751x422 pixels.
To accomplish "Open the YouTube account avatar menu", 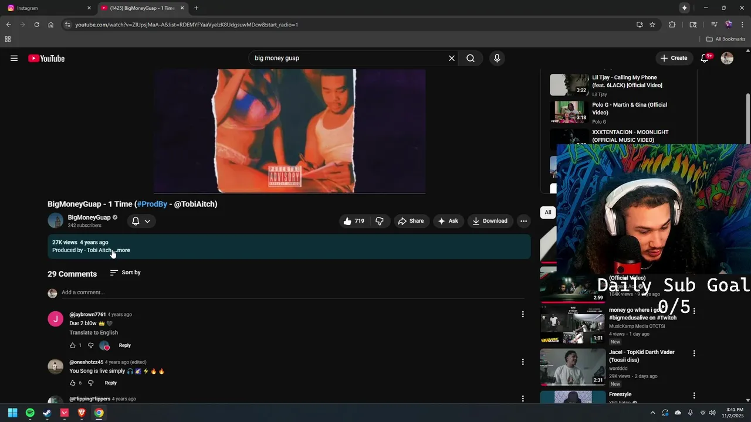I will 727,58.
